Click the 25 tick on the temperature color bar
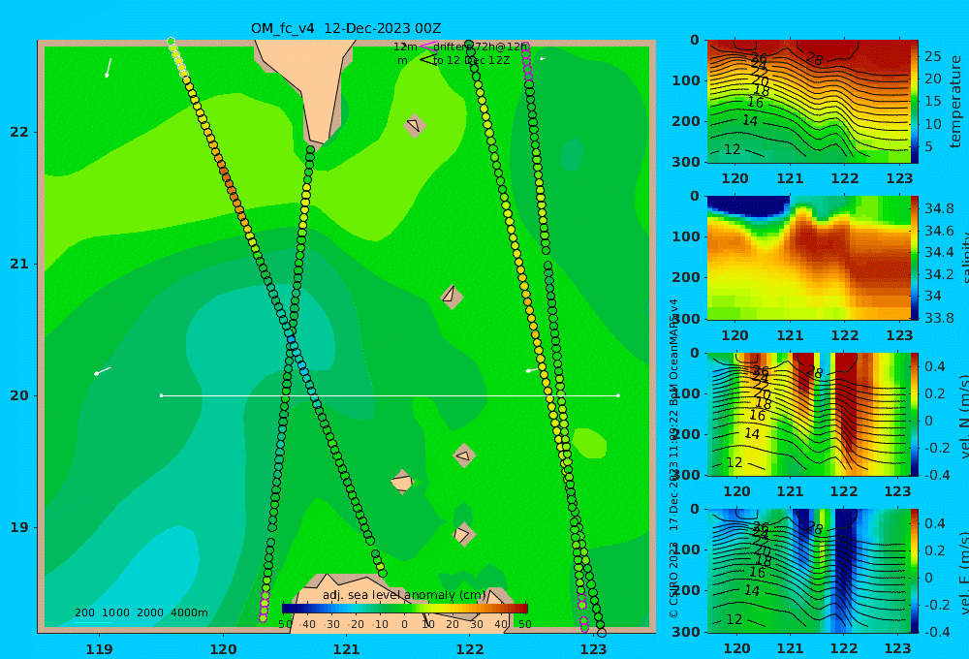Image resolution: width=969 pixels, height=659 pixels. point(933,56)
